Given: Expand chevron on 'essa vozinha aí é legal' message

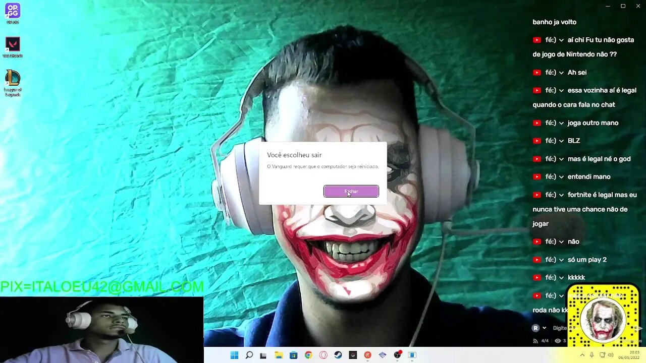Looking at the screenshot, I should [561, 90].
